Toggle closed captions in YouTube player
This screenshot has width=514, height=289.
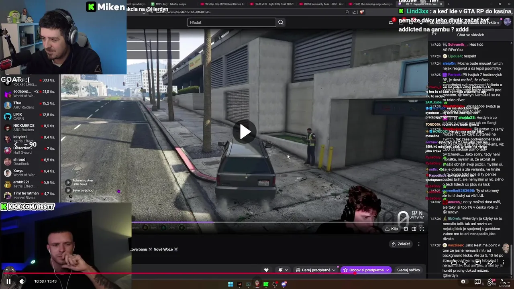tap(477, 281)
